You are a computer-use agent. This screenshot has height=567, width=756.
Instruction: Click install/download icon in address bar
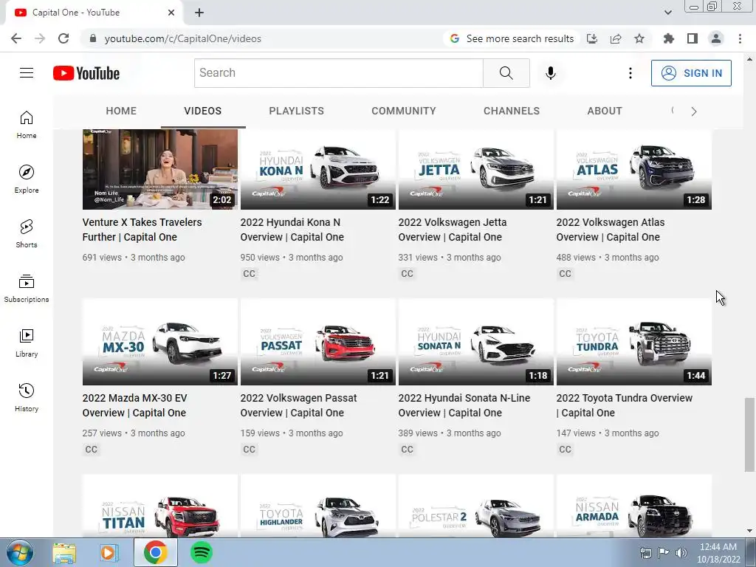click(592, 38)
